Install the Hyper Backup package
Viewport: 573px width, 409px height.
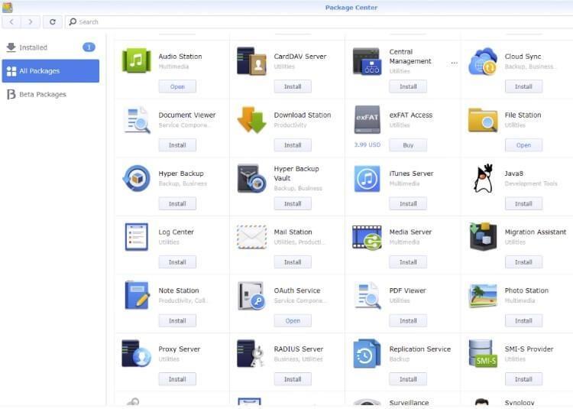(177, 203)
